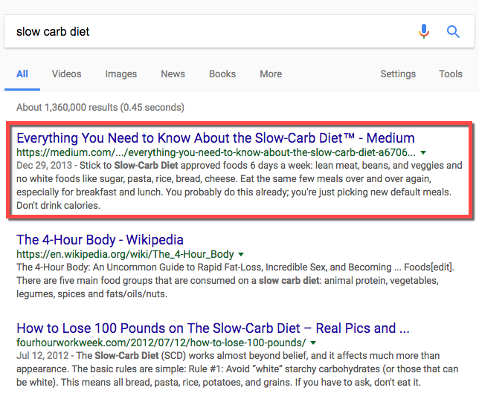Submit the search with the magnifier icon
The height and width of the screenshot is (402, 479).
[x=453, y=31]
